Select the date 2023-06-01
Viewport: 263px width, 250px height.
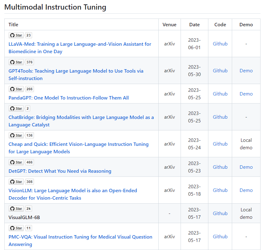pos(194,44)
